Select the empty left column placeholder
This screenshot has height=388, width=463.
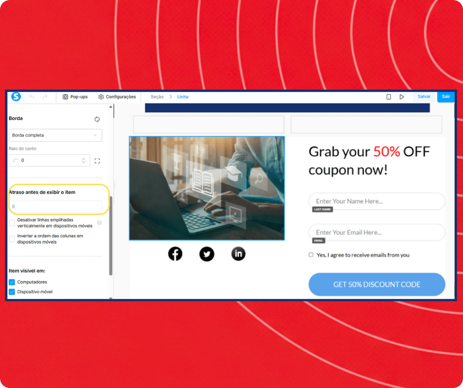(208, 125)
